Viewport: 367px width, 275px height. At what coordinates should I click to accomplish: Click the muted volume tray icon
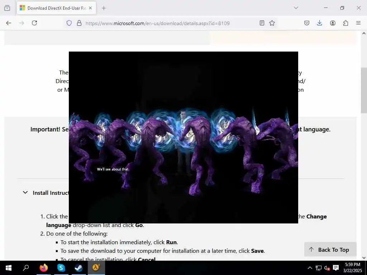[327, 268]
